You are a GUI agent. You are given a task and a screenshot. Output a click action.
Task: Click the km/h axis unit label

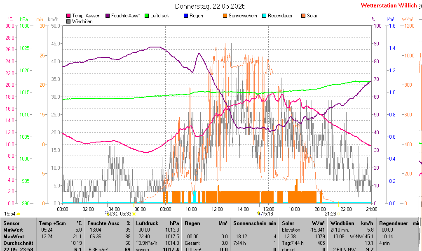[53, 19]
